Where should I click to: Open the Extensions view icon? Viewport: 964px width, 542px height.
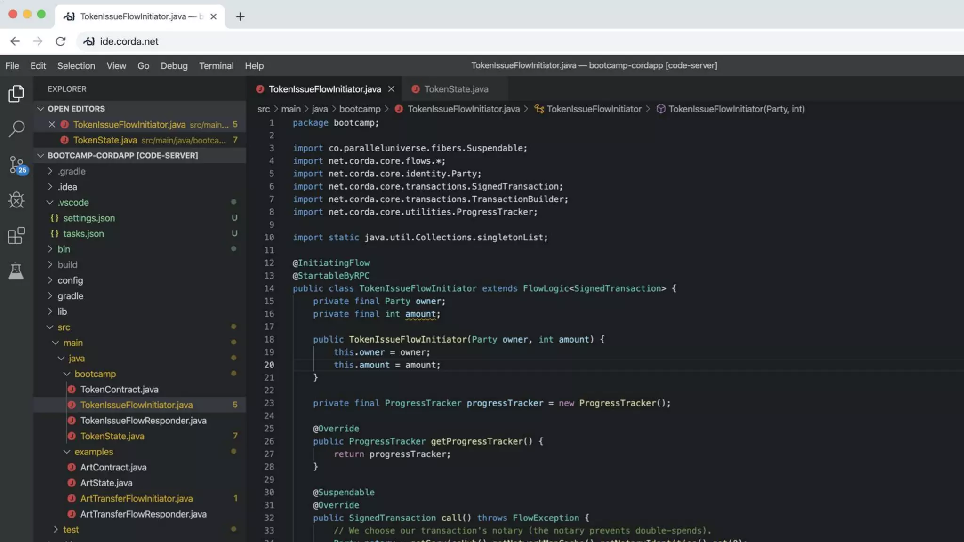[16, 235]
